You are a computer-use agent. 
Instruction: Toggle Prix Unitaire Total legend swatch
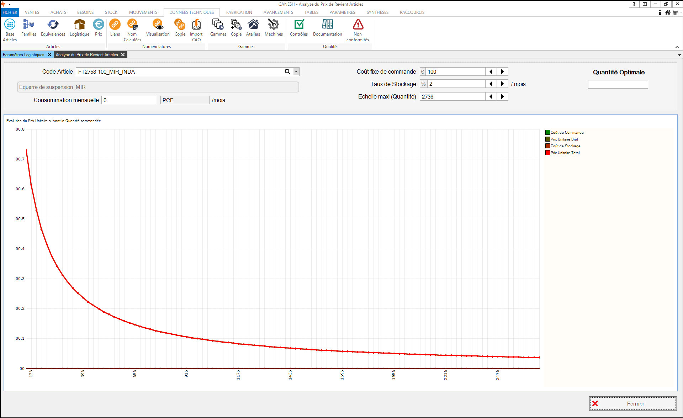[548, 153]
